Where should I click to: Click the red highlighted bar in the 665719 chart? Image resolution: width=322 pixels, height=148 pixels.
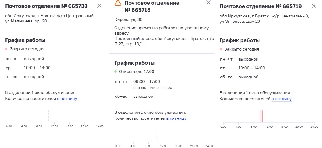tap(261, 116)
